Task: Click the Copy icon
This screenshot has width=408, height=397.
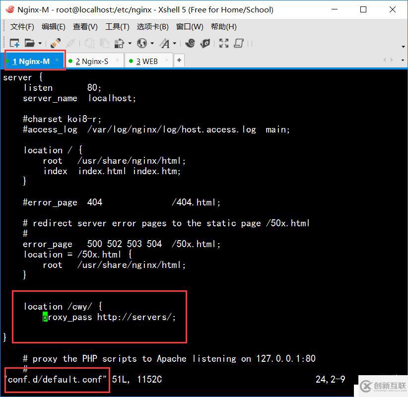Action: pyautogui.click(x=89, y=43)
